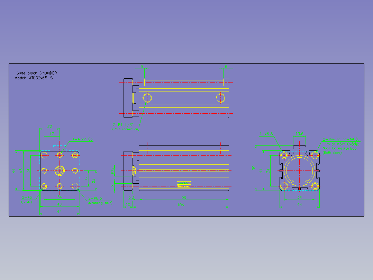Click the '2-ø6' guide hole callout
This screenshot has width=373, height=280.
[x=27, y=197]
